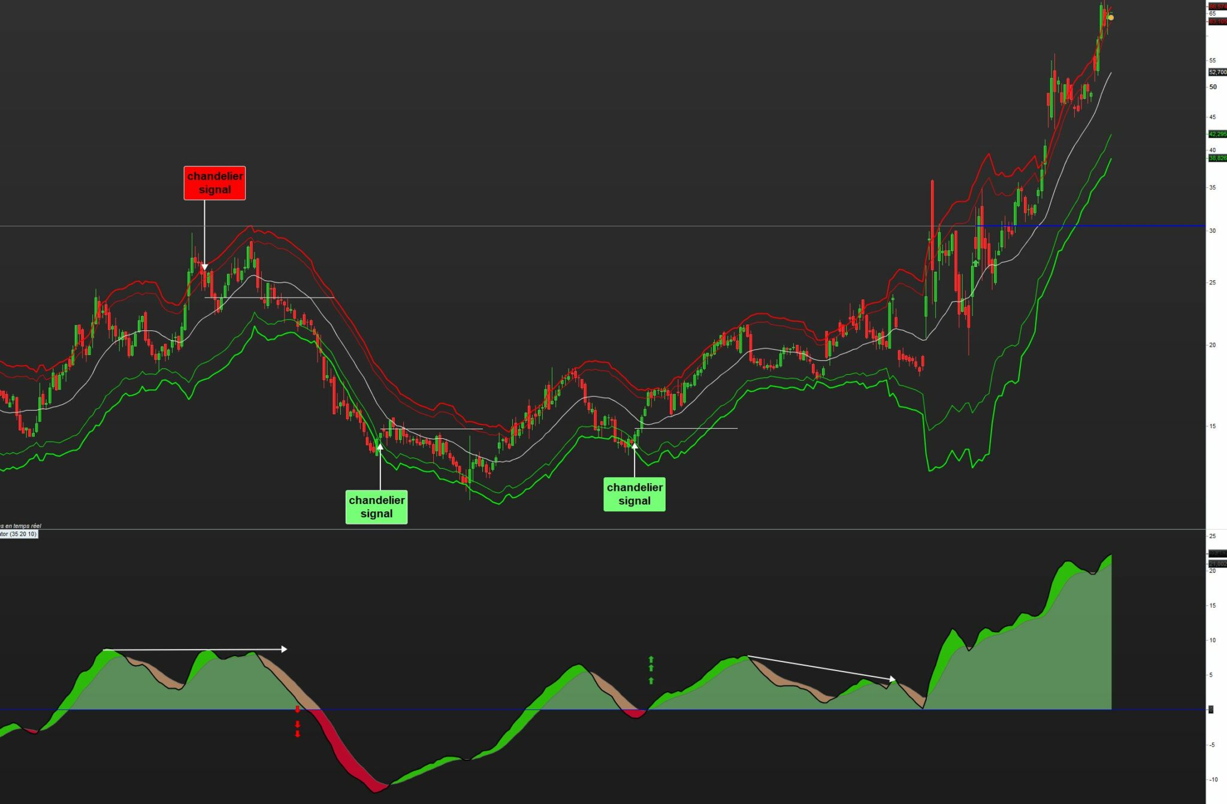Screen dimensions: 1227x804
Task: Click the red chandelier signal label
Action: tap(214, 183)
